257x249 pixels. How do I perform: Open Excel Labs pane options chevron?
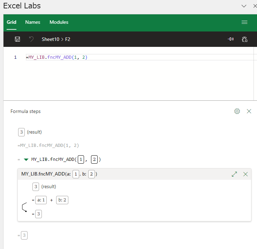pyautogui.click(x=244, y=6)
